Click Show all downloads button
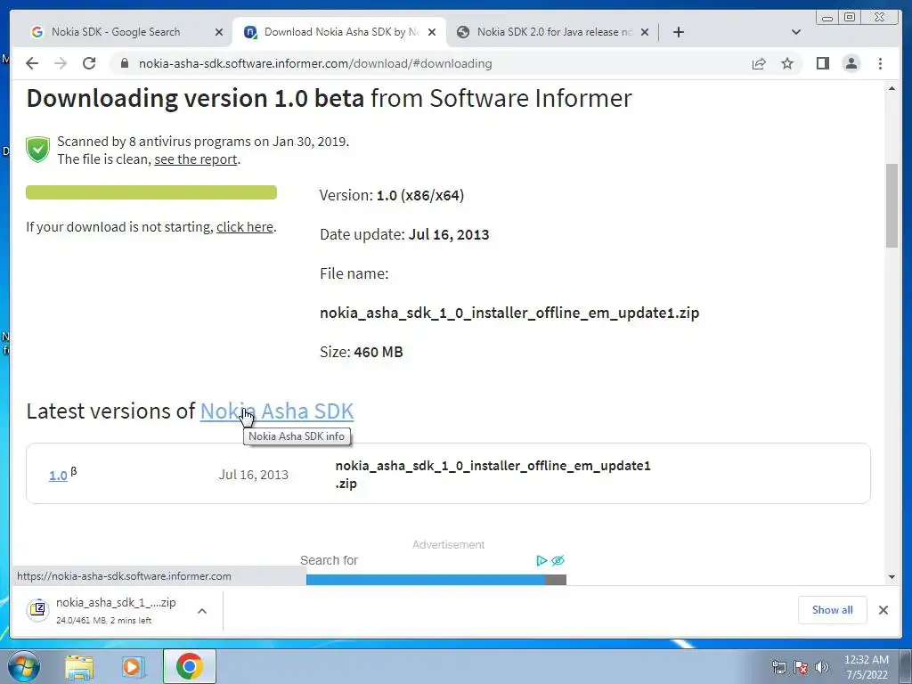Image resolution: width=912 pixels, height=684 pixels. point(833,610)
